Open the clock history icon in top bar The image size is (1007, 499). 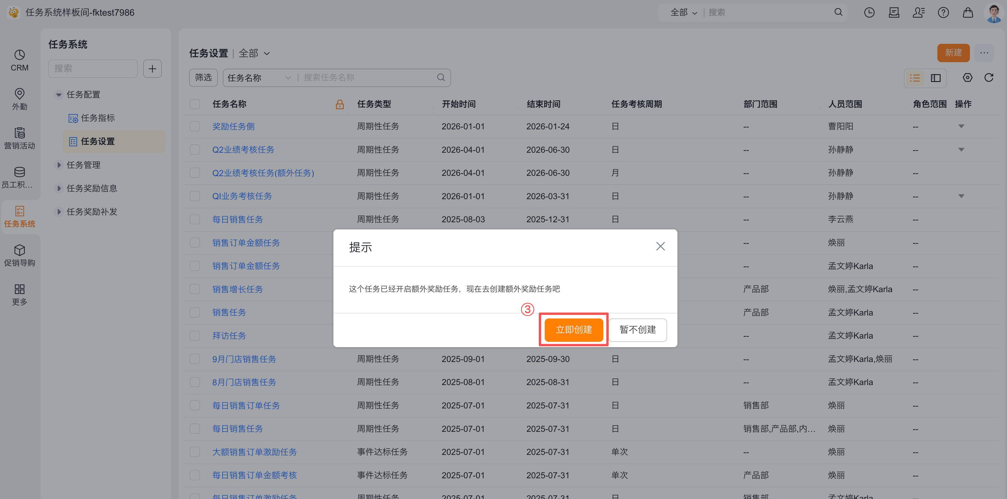869,12
